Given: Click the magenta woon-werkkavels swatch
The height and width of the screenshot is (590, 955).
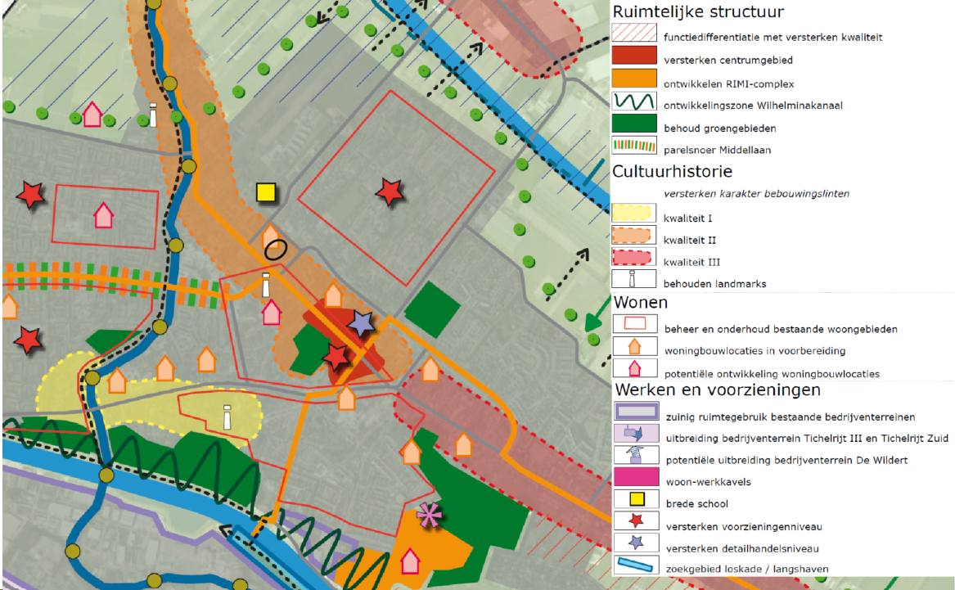Looking at the screenshot, I should coord(634,479).
